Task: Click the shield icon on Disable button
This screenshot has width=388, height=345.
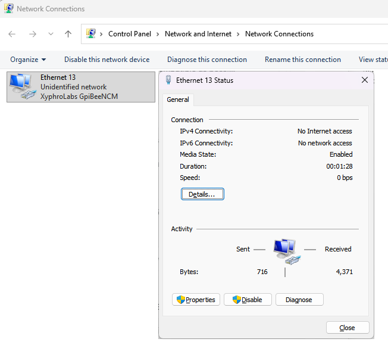Action: 237,300
